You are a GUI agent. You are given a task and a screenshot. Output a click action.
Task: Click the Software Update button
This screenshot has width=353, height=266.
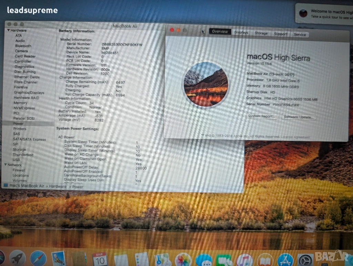[298, 117]
